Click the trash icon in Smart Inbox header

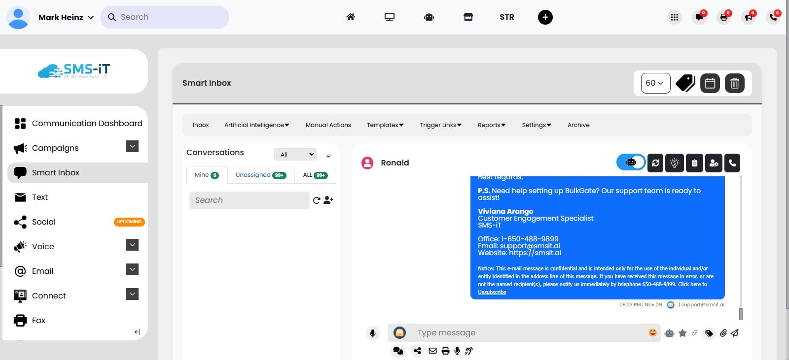coord(734,83)
